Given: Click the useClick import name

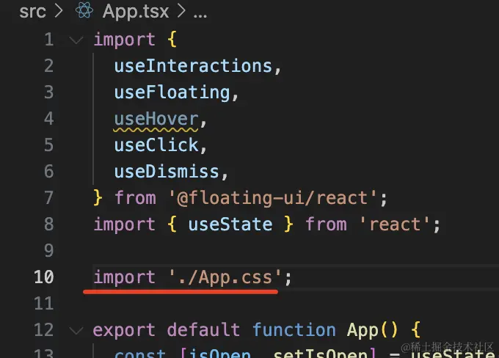Looking at the screenshot, I should [x=156, y=145].
